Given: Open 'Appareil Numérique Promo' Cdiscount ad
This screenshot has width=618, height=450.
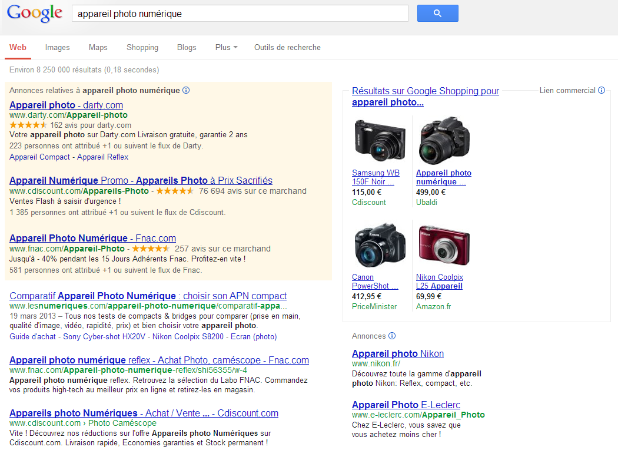Looking at the screenshot, I should tap(141, 180).
